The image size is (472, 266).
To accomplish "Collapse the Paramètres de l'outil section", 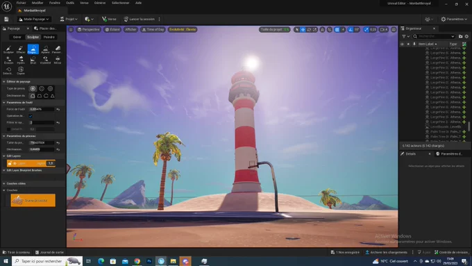I will point(4,102).
